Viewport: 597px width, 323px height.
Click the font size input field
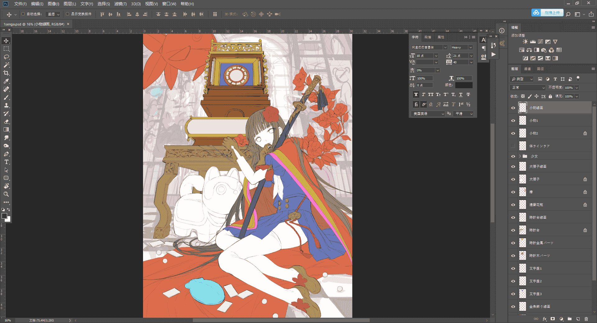pyautogui.click(x=425, y=56)
